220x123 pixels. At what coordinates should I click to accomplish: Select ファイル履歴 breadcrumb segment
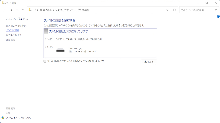click(x=84, y=10)
